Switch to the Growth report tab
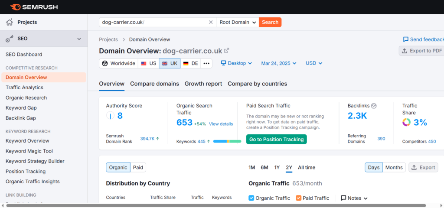 pyautogui.click(x=203, y=84)
